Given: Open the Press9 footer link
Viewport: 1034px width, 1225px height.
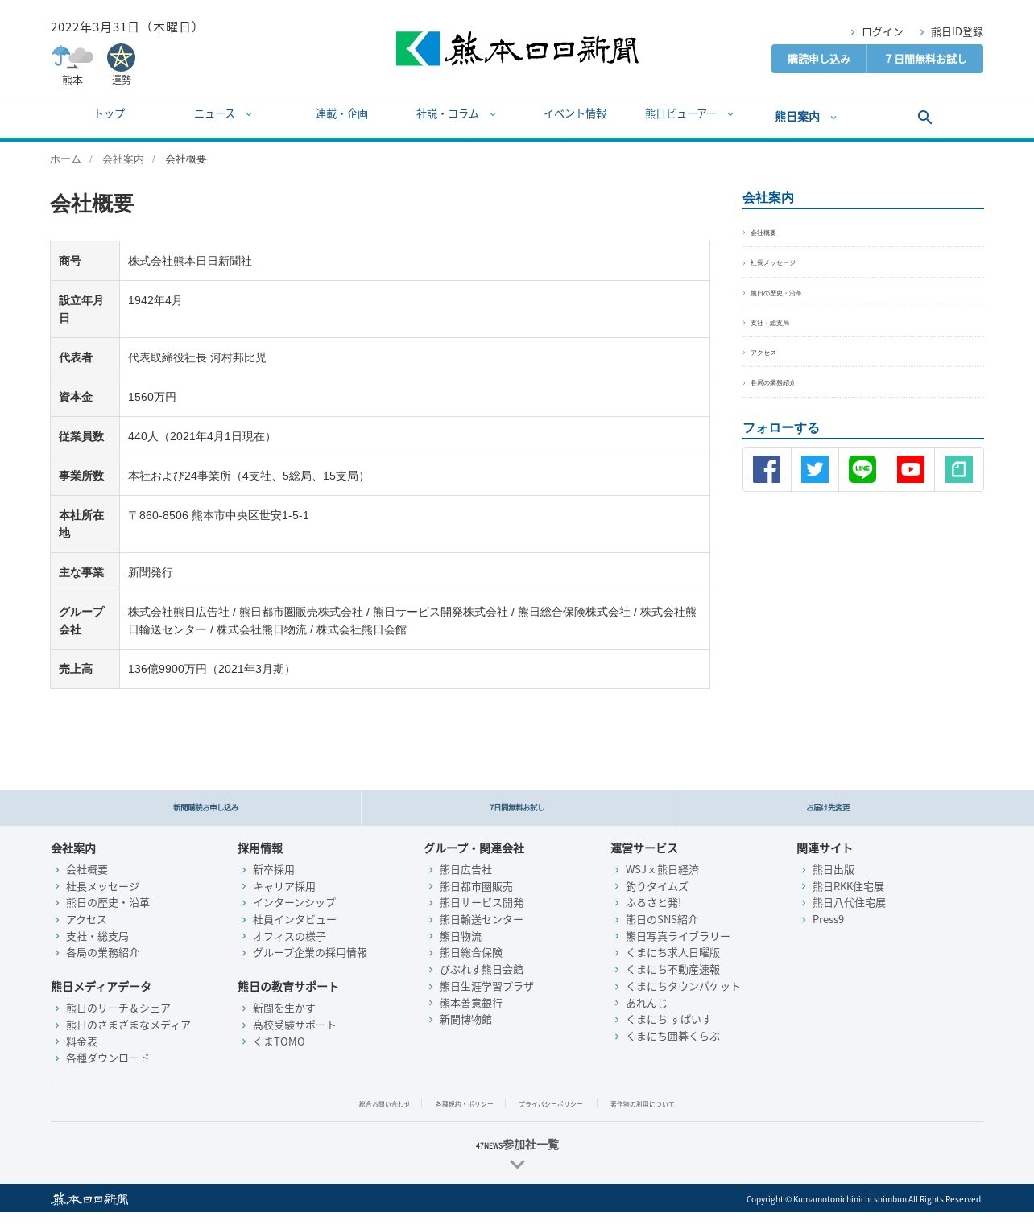Looking at the screenshot, I should tap(828, 920).
